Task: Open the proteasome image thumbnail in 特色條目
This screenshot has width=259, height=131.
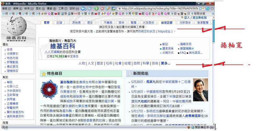Action: (x=49, y=89)
